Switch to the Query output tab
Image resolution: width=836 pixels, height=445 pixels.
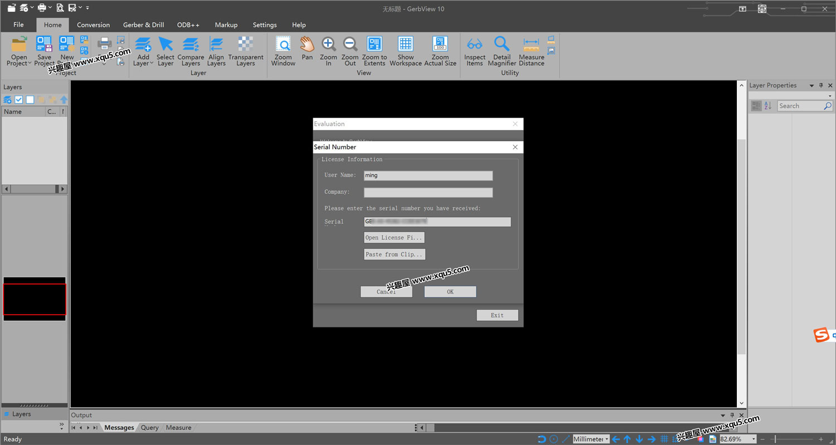click(x=149, y=428)
